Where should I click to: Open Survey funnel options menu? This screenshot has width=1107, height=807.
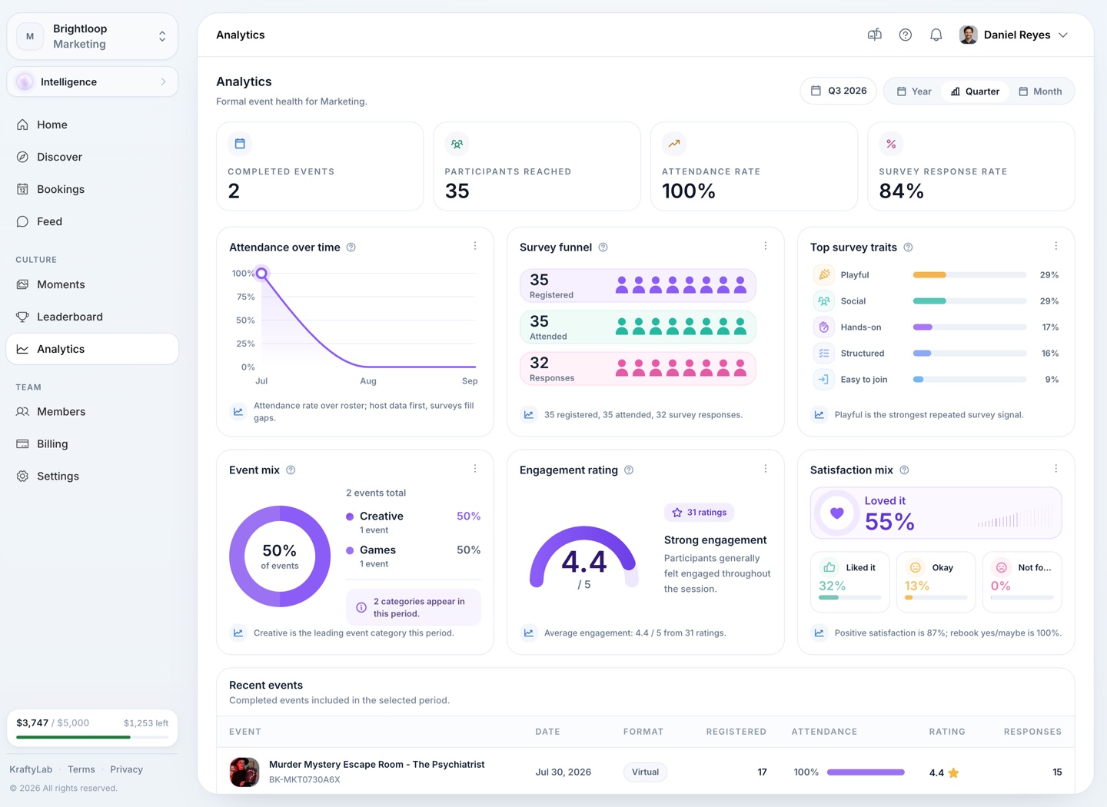point(766,246)
